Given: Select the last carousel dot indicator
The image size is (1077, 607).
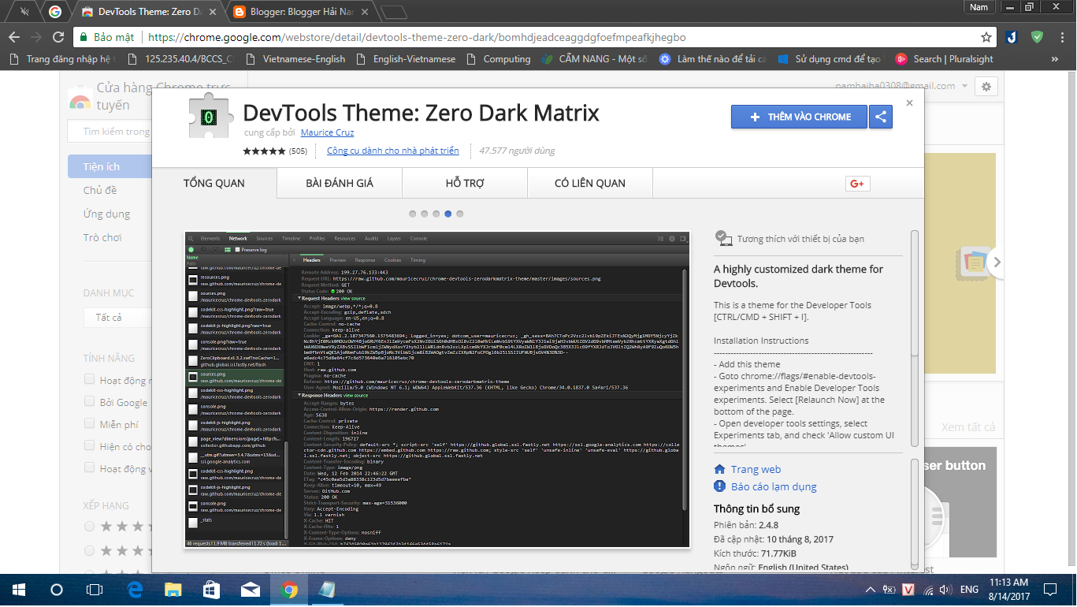Looking at the screenshot, I should click(459, 214).
